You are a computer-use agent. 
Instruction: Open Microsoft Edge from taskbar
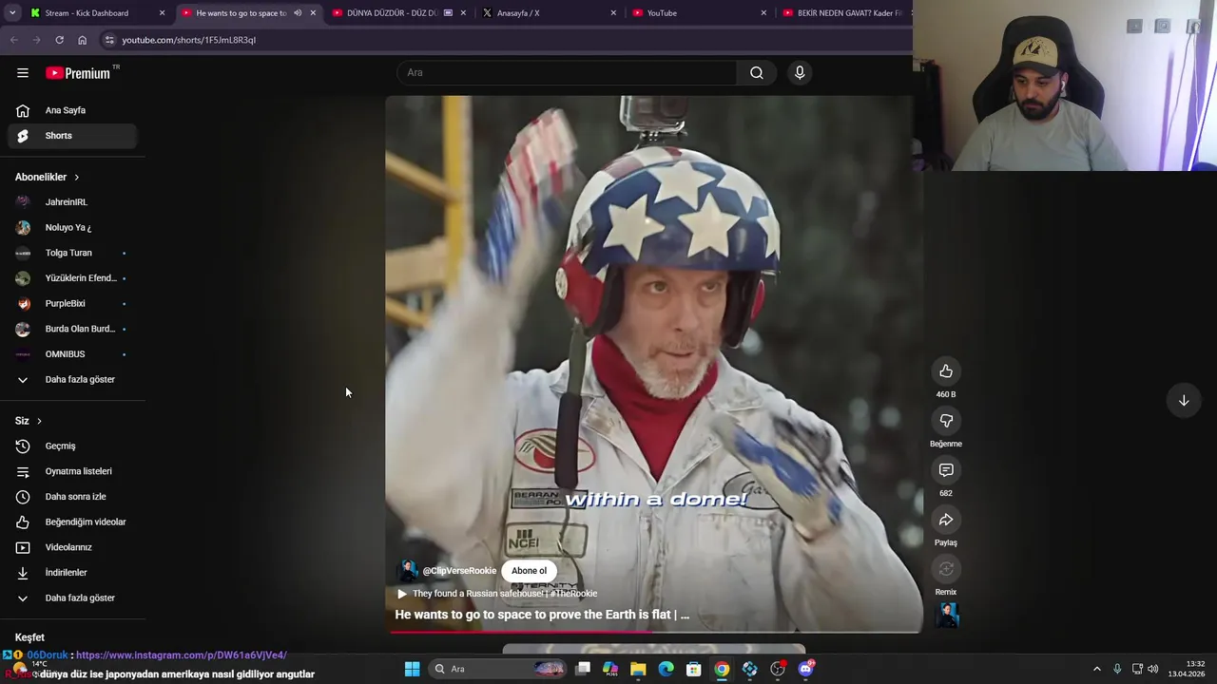point(666,669)
